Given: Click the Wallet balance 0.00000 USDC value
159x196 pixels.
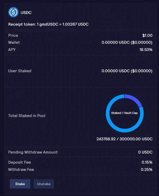Looking at the screenshot, I should 127,42.
